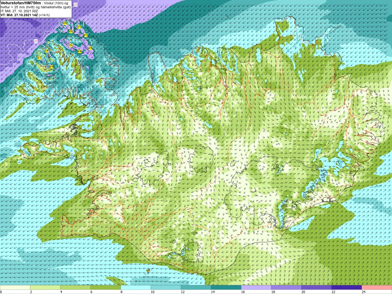
Task: Click the legend scale number 2
Action: (x=31, y=292)
